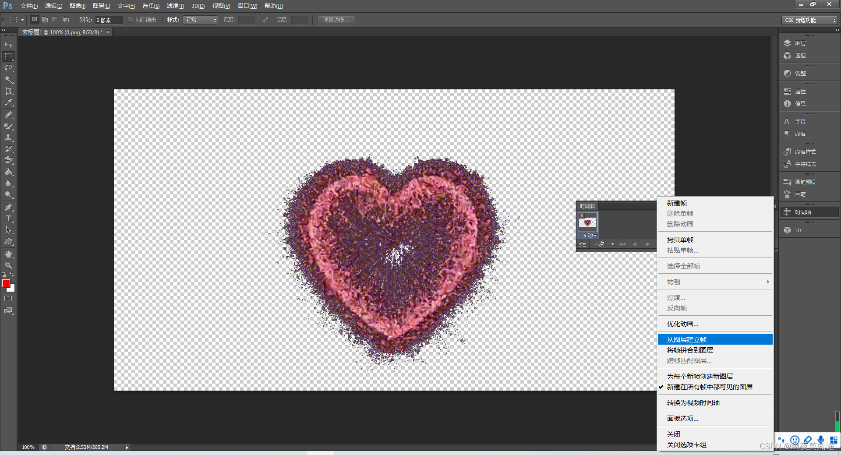Screen dimensions: 841x455
Task: Go to the first frame
Action: click(622, 244)
